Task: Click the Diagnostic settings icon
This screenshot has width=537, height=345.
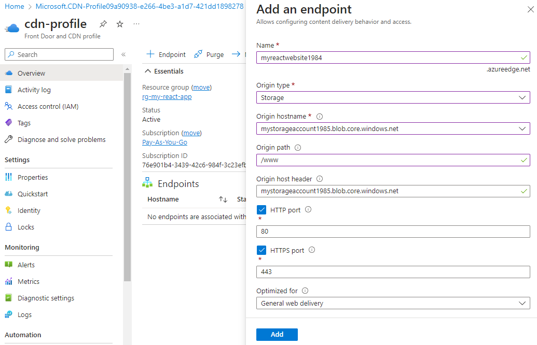Action: coord(9,298)
